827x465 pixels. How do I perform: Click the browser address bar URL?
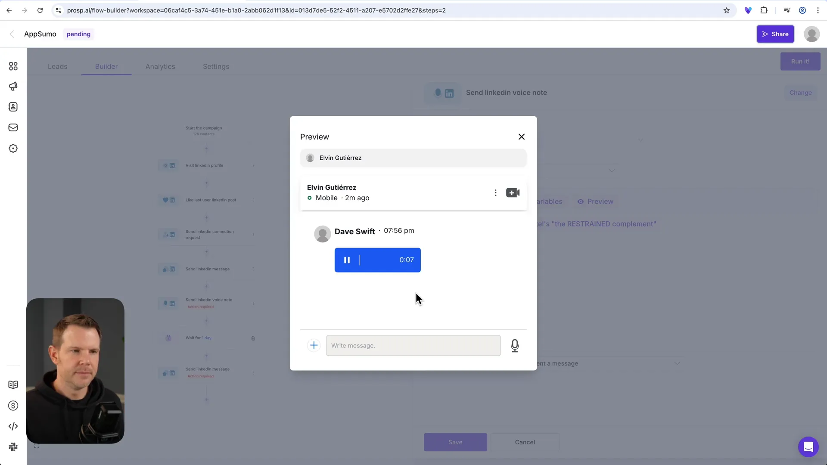click(x=256, y=10)
